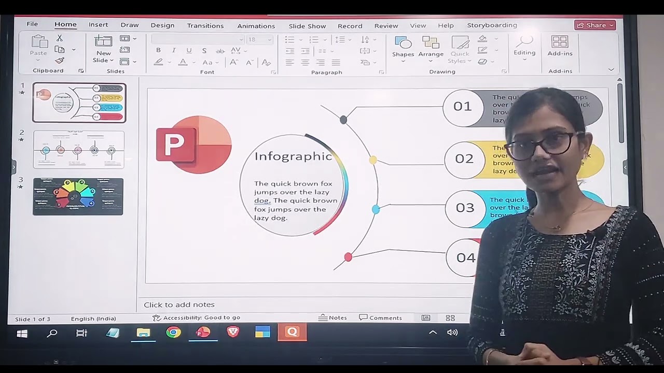This screenshot has height=373, width=664.
Task: Switch to Normal view in status bar
Action: pyautogui.click(x=426, y=318)
